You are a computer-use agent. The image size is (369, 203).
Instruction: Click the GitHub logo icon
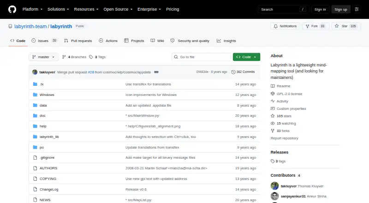tap(12, 9)
